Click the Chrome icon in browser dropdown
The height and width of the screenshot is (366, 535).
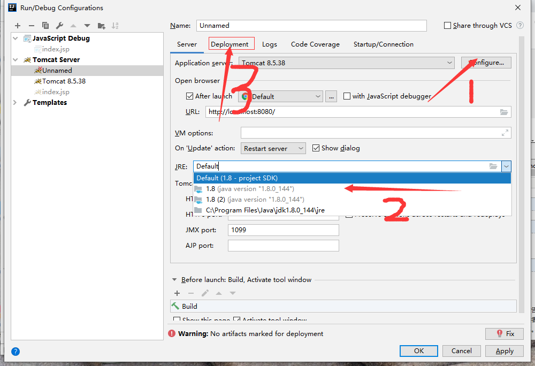(245, 96)
